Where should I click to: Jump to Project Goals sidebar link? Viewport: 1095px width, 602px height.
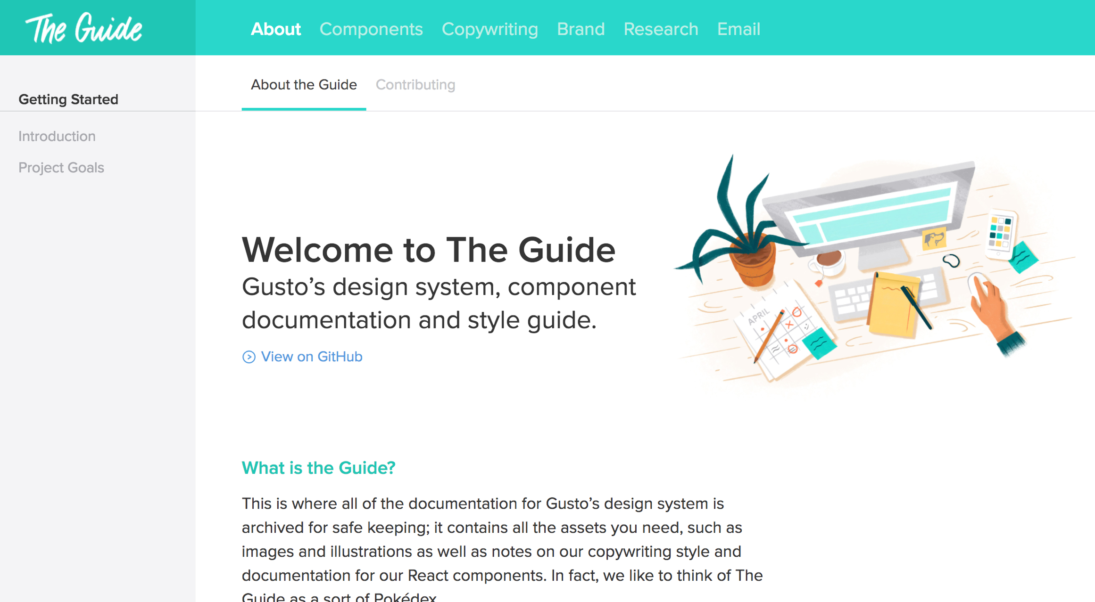click(61, 168)
